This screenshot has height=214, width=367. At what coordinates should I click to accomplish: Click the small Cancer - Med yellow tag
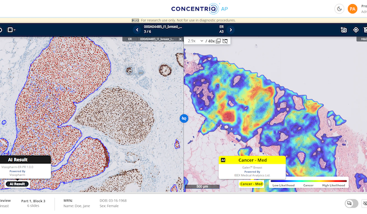[x=251, y=184]
